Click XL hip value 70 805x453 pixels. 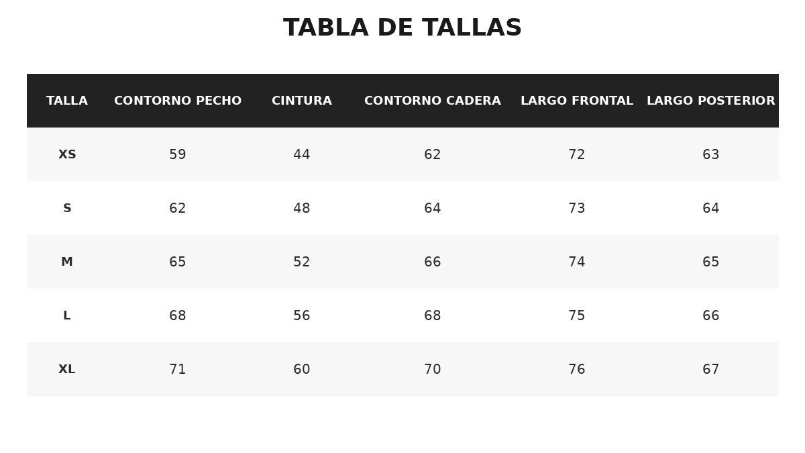click(433, 370)
